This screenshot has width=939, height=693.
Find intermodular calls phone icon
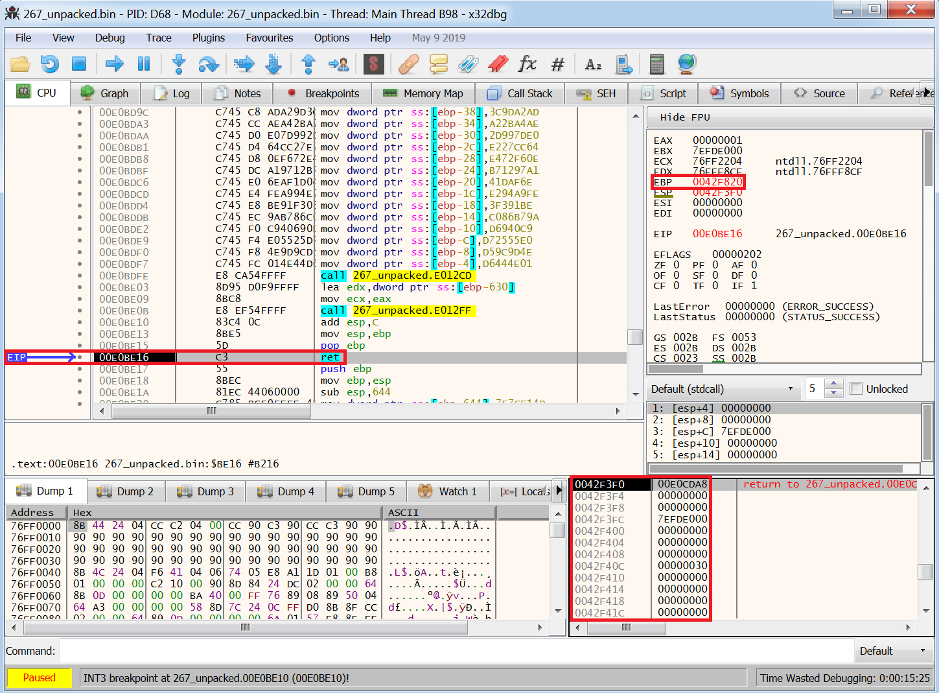[623, 64]
